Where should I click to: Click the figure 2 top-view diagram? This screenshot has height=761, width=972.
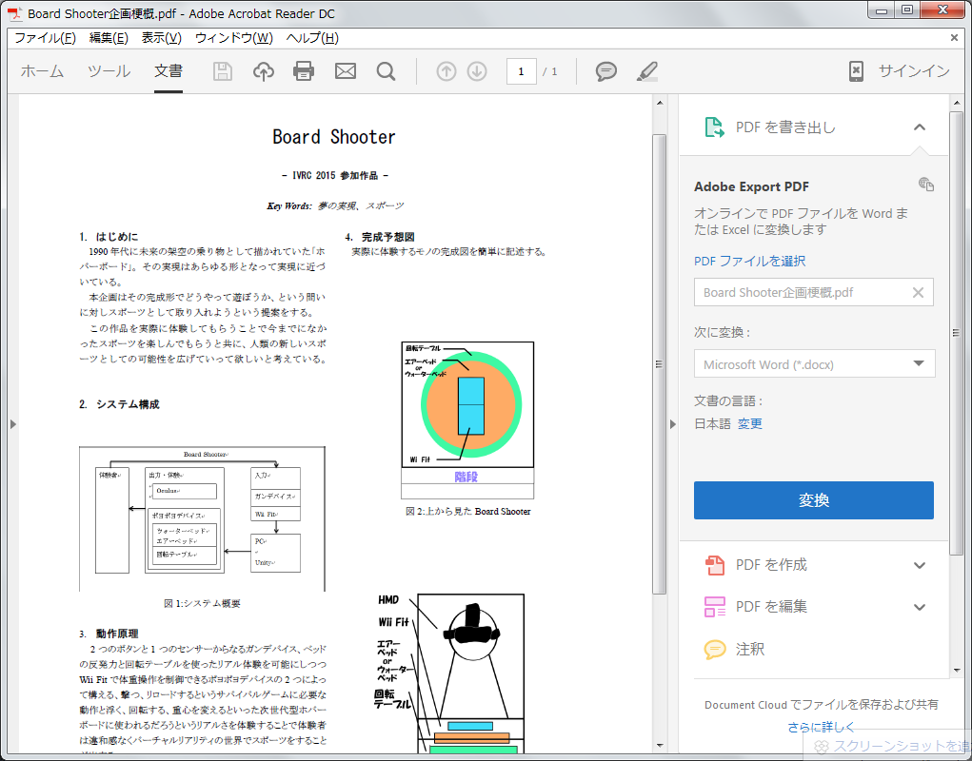(467, 420)
